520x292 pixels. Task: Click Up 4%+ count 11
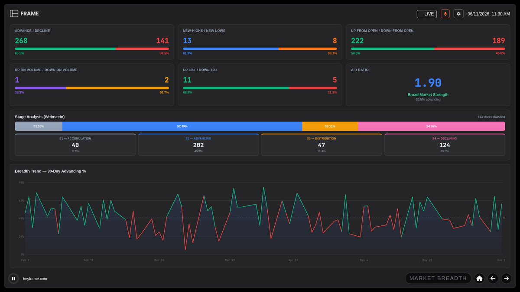[187, 80]
